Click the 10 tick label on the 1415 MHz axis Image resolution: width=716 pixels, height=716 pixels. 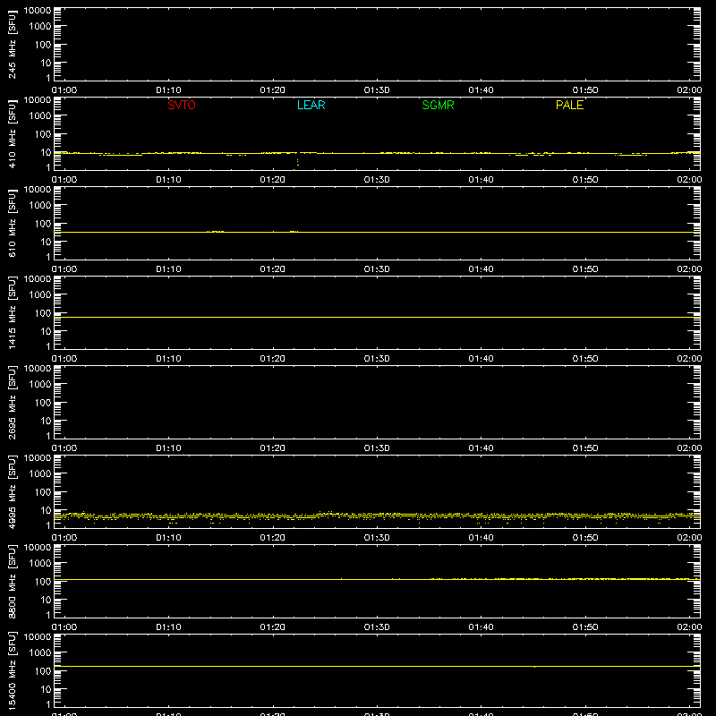tap(47, 331)
